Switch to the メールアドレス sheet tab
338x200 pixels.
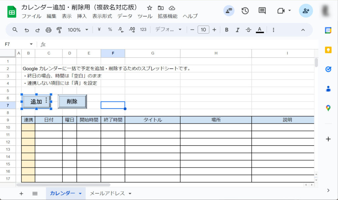(x=107, y=193)
